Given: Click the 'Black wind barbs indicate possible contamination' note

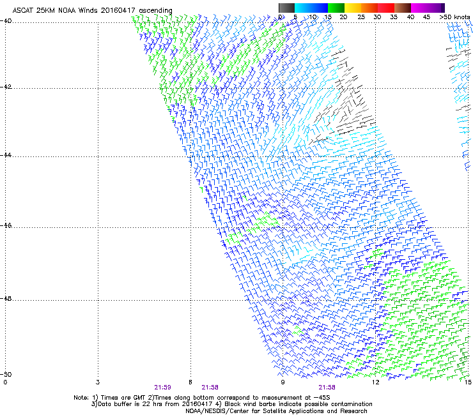Looking at the screenshot, I should (294, 404).
